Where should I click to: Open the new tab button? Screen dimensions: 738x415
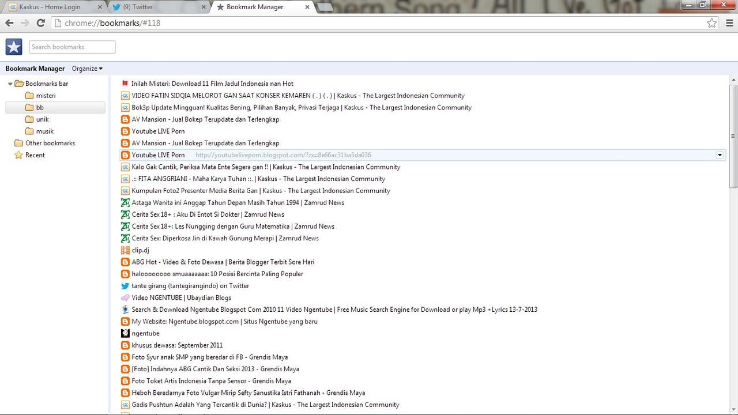(x=325, y=7)
